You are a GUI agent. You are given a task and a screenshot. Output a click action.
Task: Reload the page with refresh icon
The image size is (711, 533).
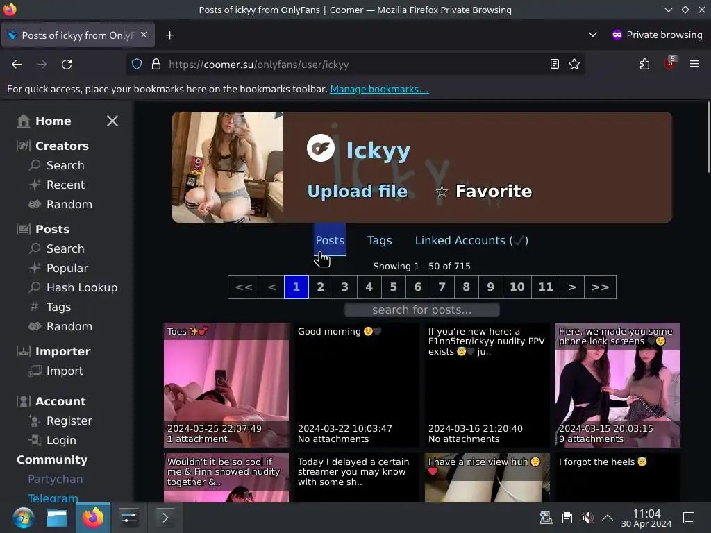[67, 65]
